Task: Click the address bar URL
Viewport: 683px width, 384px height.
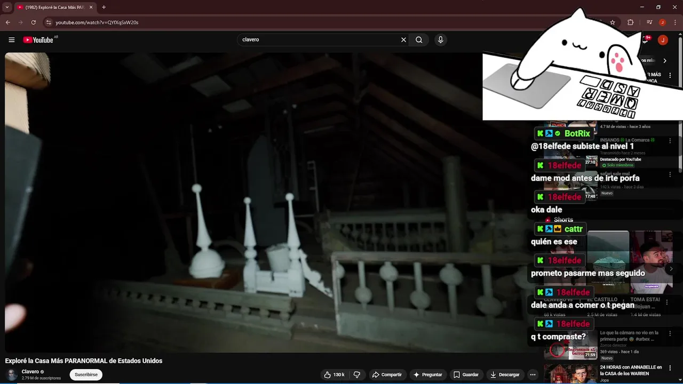Action: (x=97, y=22)
